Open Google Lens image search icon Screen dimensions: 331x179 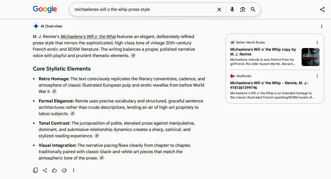pyautogui.click(x=243, y=10)
